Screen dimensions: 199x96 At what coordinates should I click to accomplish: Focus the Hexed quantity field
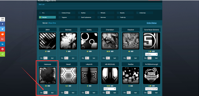[x=66, y=93]
